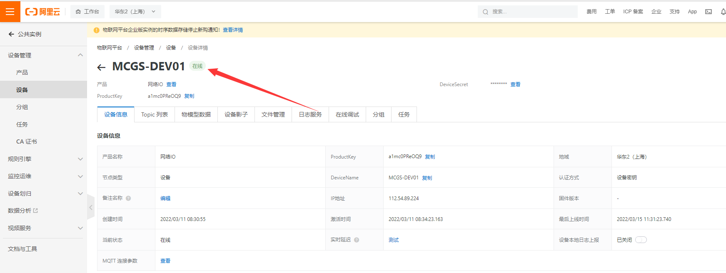The image size is (726, 273).
Task: Open 任务 in the sidebar
Action: [22, 124]
